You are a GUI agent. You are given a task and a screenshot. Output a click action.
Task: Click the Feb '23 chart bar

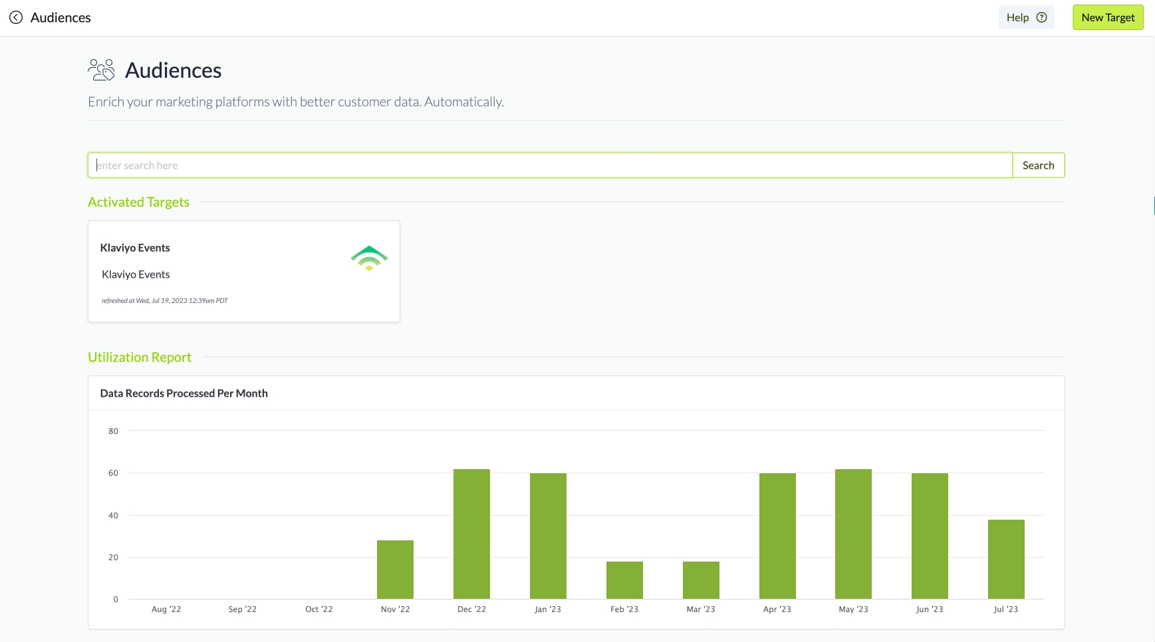point(624,580)
